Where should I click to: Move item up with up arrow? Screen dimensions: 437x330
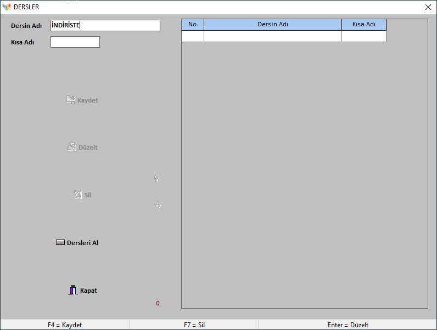pyautogui.click(x=156, y=178)
